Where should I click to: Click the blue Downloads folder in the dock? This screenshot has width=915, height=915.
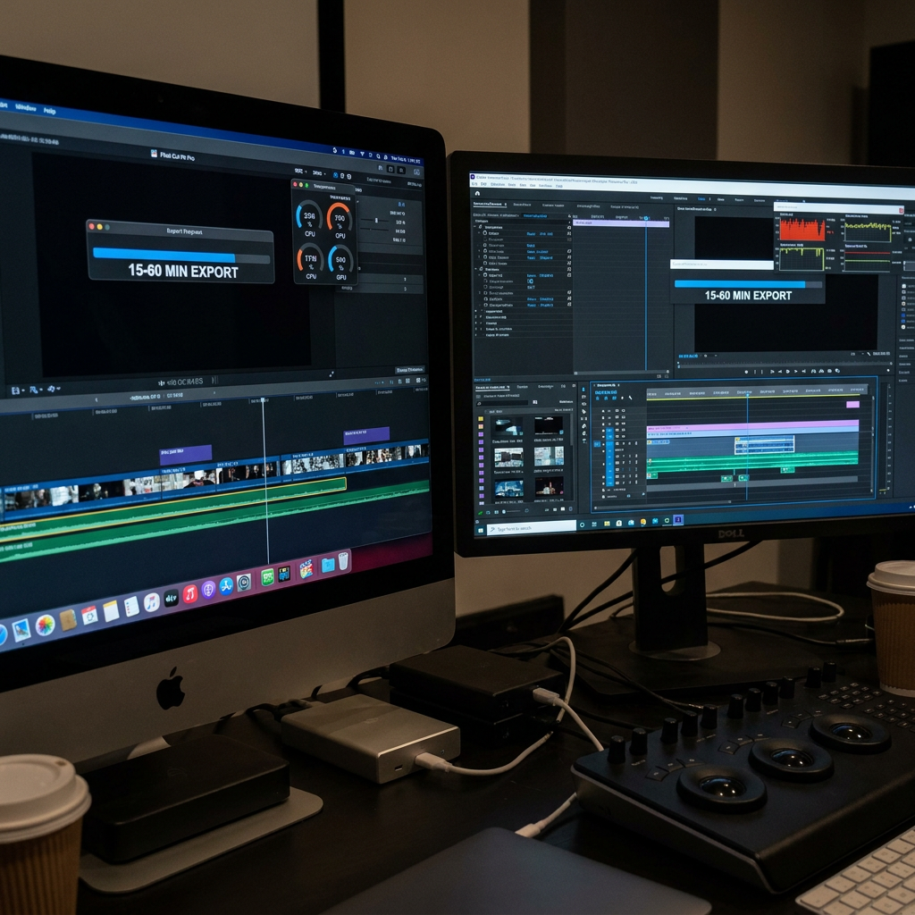328,565
